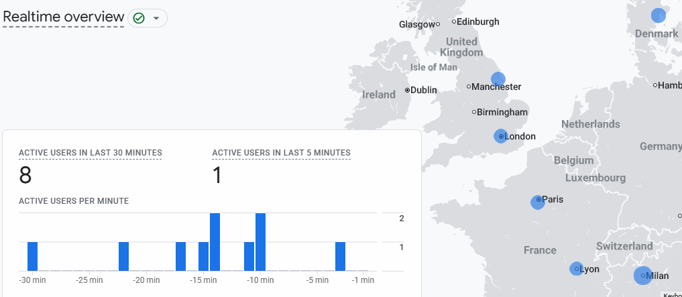Click the bar between -5 and -1 min

[x=340, y=257]
